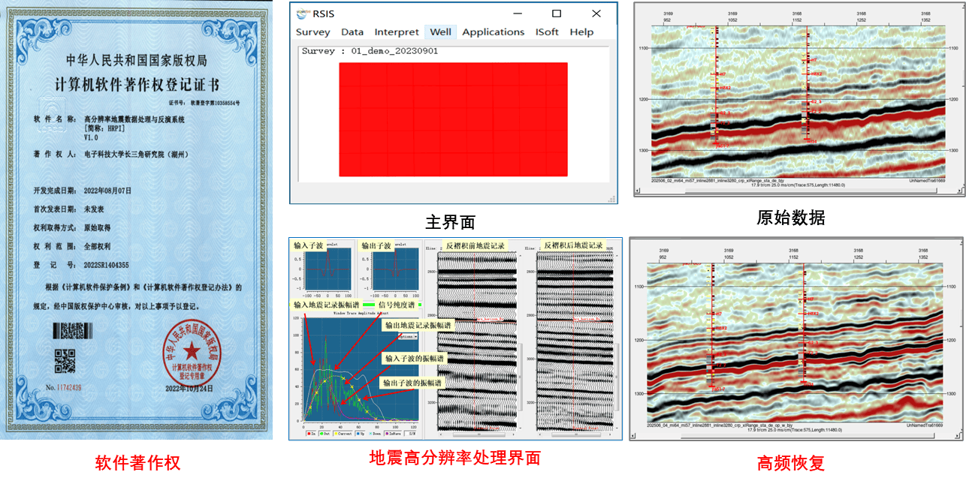Open the Interpret menu
The height and width of the screenshot is (484, 966).
tap(397, 32)
